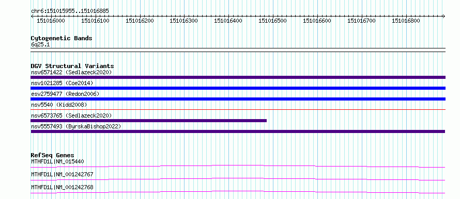Screen dimensions: 460x199
Task: Click the left arrowhead of the ruler
Action: click(x=32, y=16)
